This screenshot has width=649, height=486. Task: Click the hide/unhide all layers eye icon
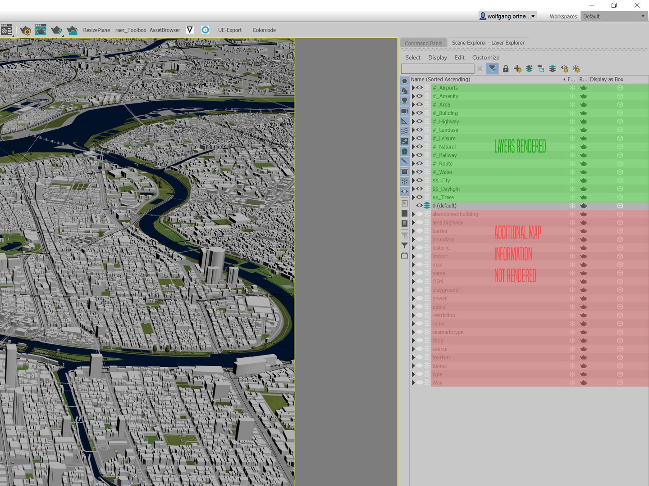click(564, 68)
